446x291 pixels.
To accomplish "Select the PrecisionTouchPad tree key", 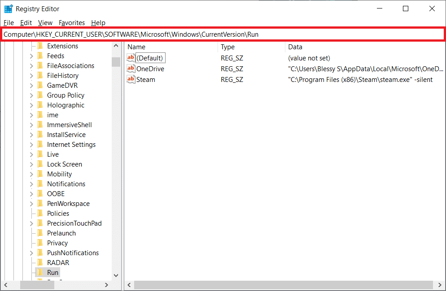I will [74, 223].
